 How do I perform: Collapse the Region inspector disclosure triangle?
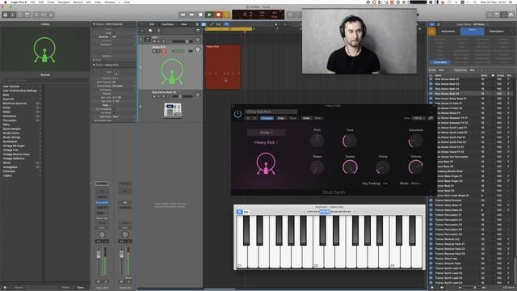(94, 24)
